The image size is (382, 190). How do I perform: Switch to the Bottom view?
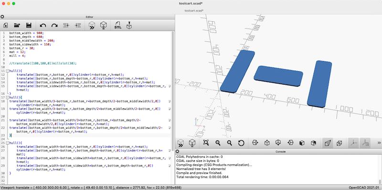pyautogui.click(x=278, y=143)
